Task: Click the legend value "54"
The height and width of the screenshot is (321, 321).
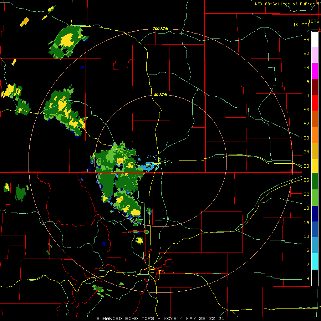Action: [306, 81]
